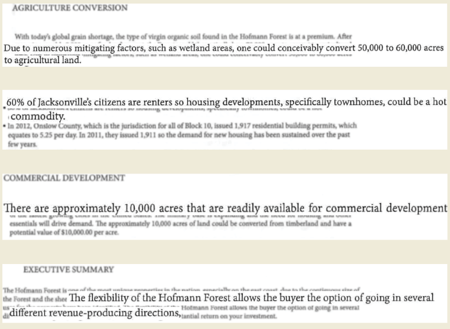This screenshot has height=329, width=450.
Task: Click the line starting "equates to 5.25 per day"
Action: coord(179,135)
